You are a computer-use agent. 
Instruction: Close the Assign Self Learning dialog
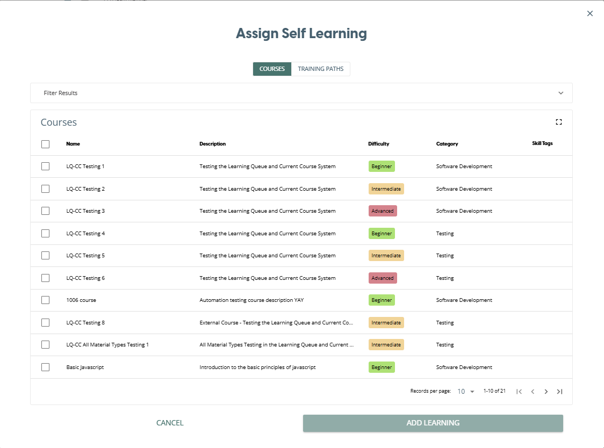point(590,13)
